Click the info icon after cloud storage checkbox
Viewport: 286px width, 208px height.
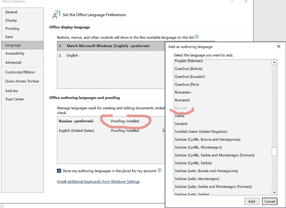pos(160,170)
